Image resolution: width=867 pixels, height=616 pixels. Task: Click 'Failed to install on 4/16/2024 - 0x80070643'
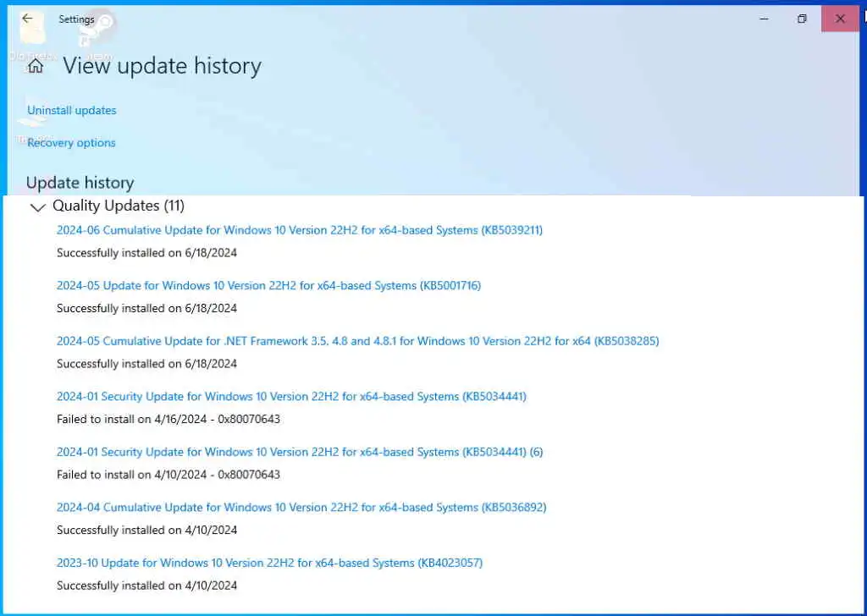click(168, 420)
